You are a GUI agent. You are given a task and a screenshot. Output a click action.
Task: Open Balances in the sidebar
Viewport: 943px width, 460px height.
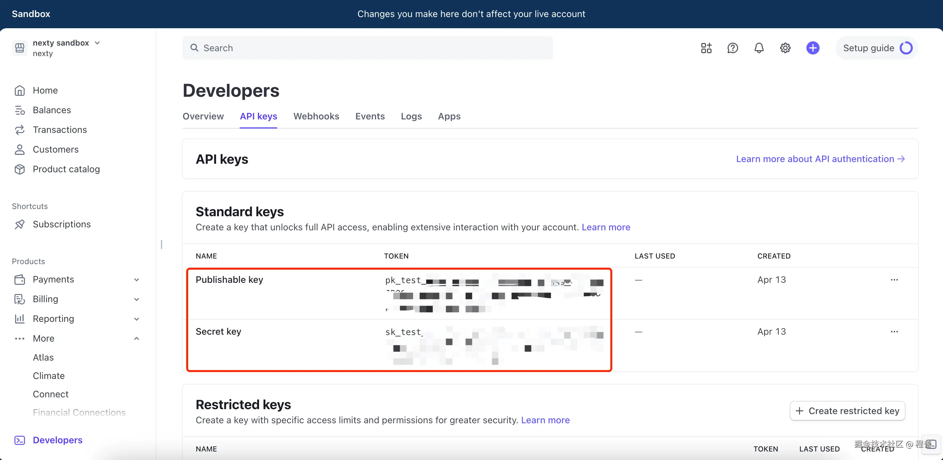coord(52,110)
